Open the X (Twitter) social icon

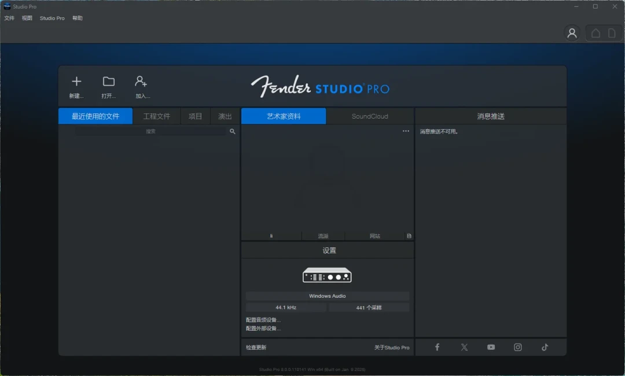point(464,347)
